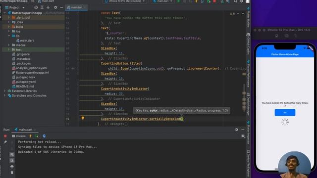The height and width of the screenshot is (178, 317).
Task: Rotate device in simulator toolbar
Action: 296,36
